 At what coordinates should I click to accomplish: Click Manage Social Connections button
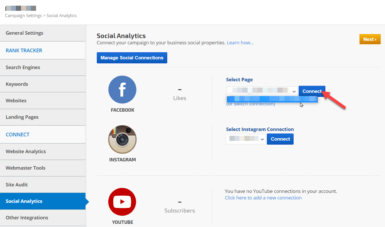click(x=132, y=58)
